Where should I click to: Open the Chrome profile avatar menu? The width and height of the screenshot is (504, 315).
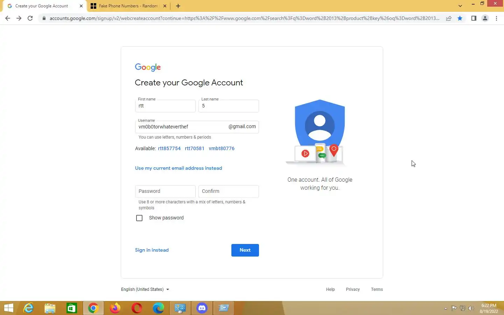pos(485,18)
